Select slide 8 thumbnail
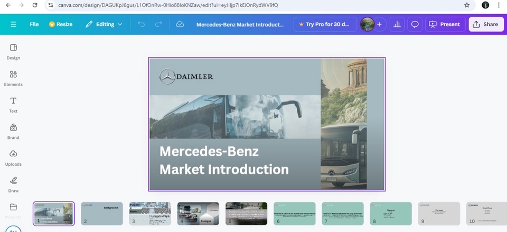 391,213
